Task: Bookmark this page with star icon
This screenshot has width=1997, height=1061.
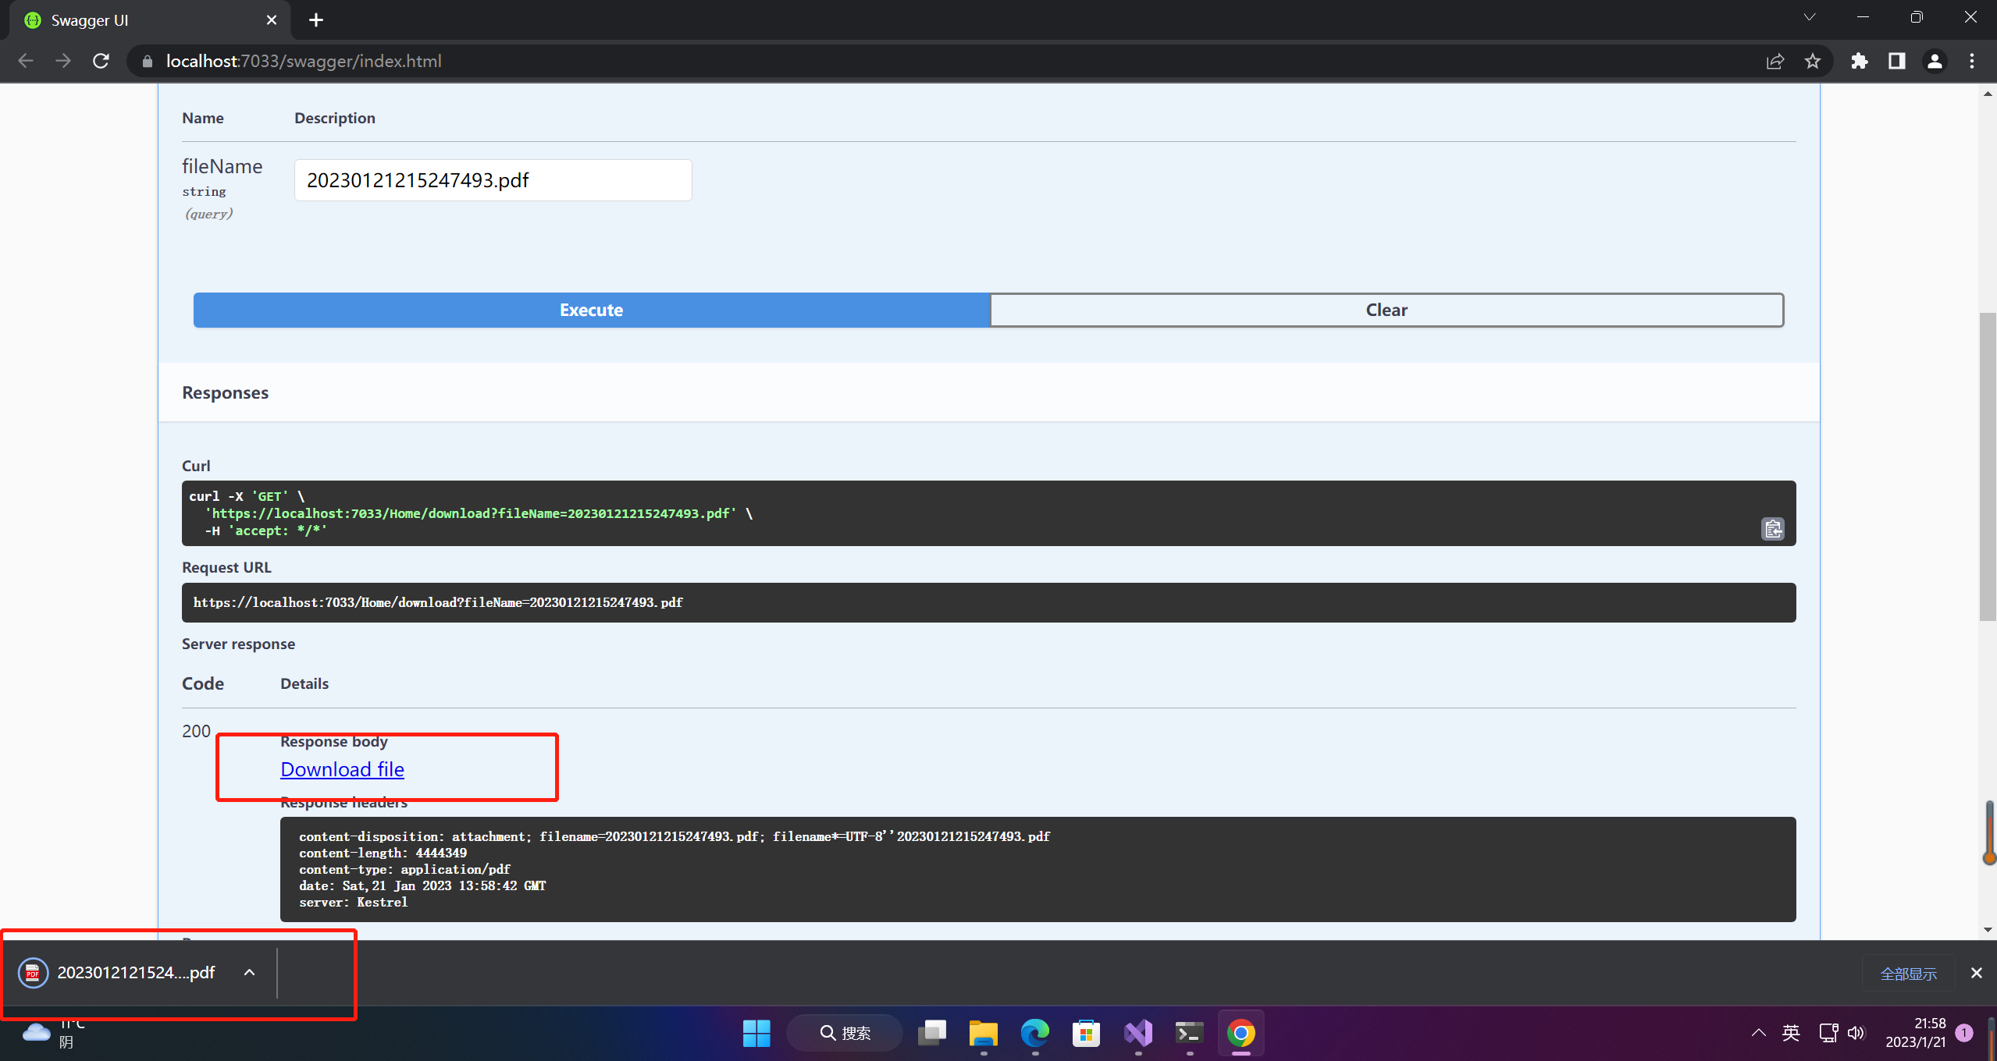Action: 1813,61
